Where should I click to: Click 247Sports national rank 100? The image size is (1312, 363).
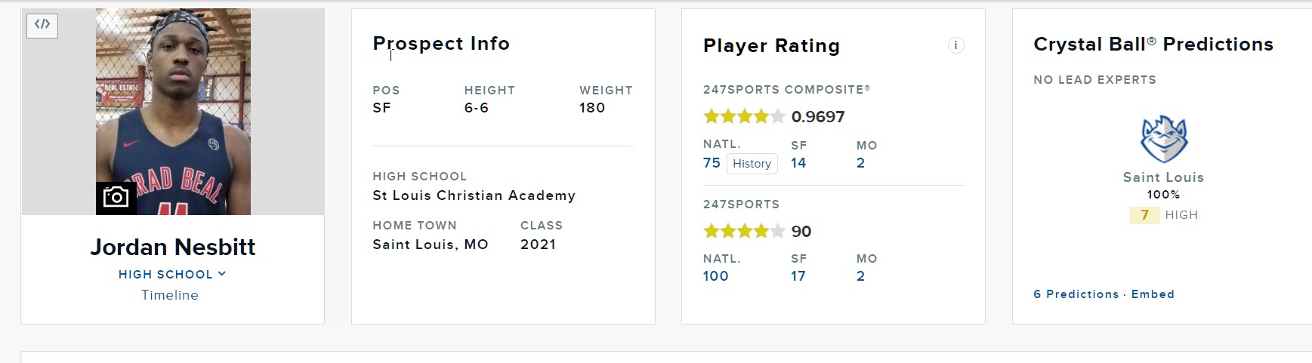click(x=716, y=276)
